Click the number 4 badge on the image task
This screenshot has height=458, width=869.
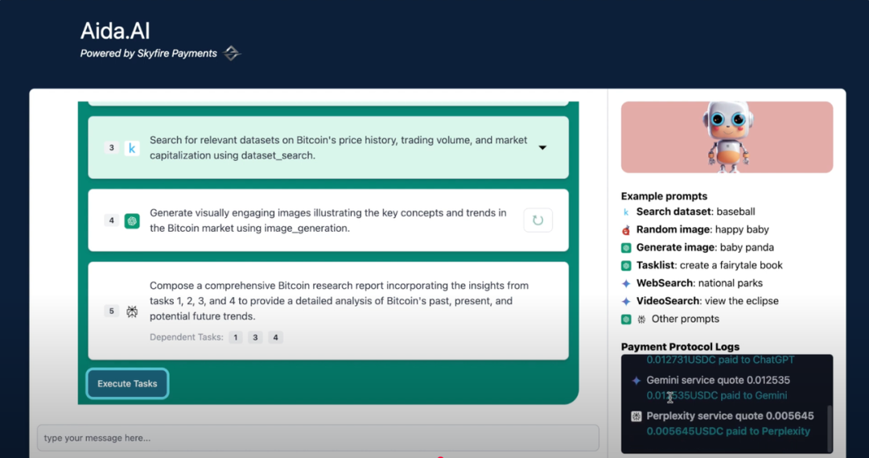tap(111, 220)
